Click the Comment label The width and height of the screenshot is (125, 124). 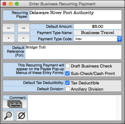click(18, 98)
